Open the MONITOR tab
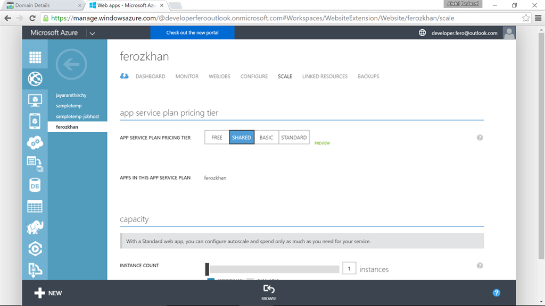The height and width of the screenshot is (306, 545). pos(187,76)
